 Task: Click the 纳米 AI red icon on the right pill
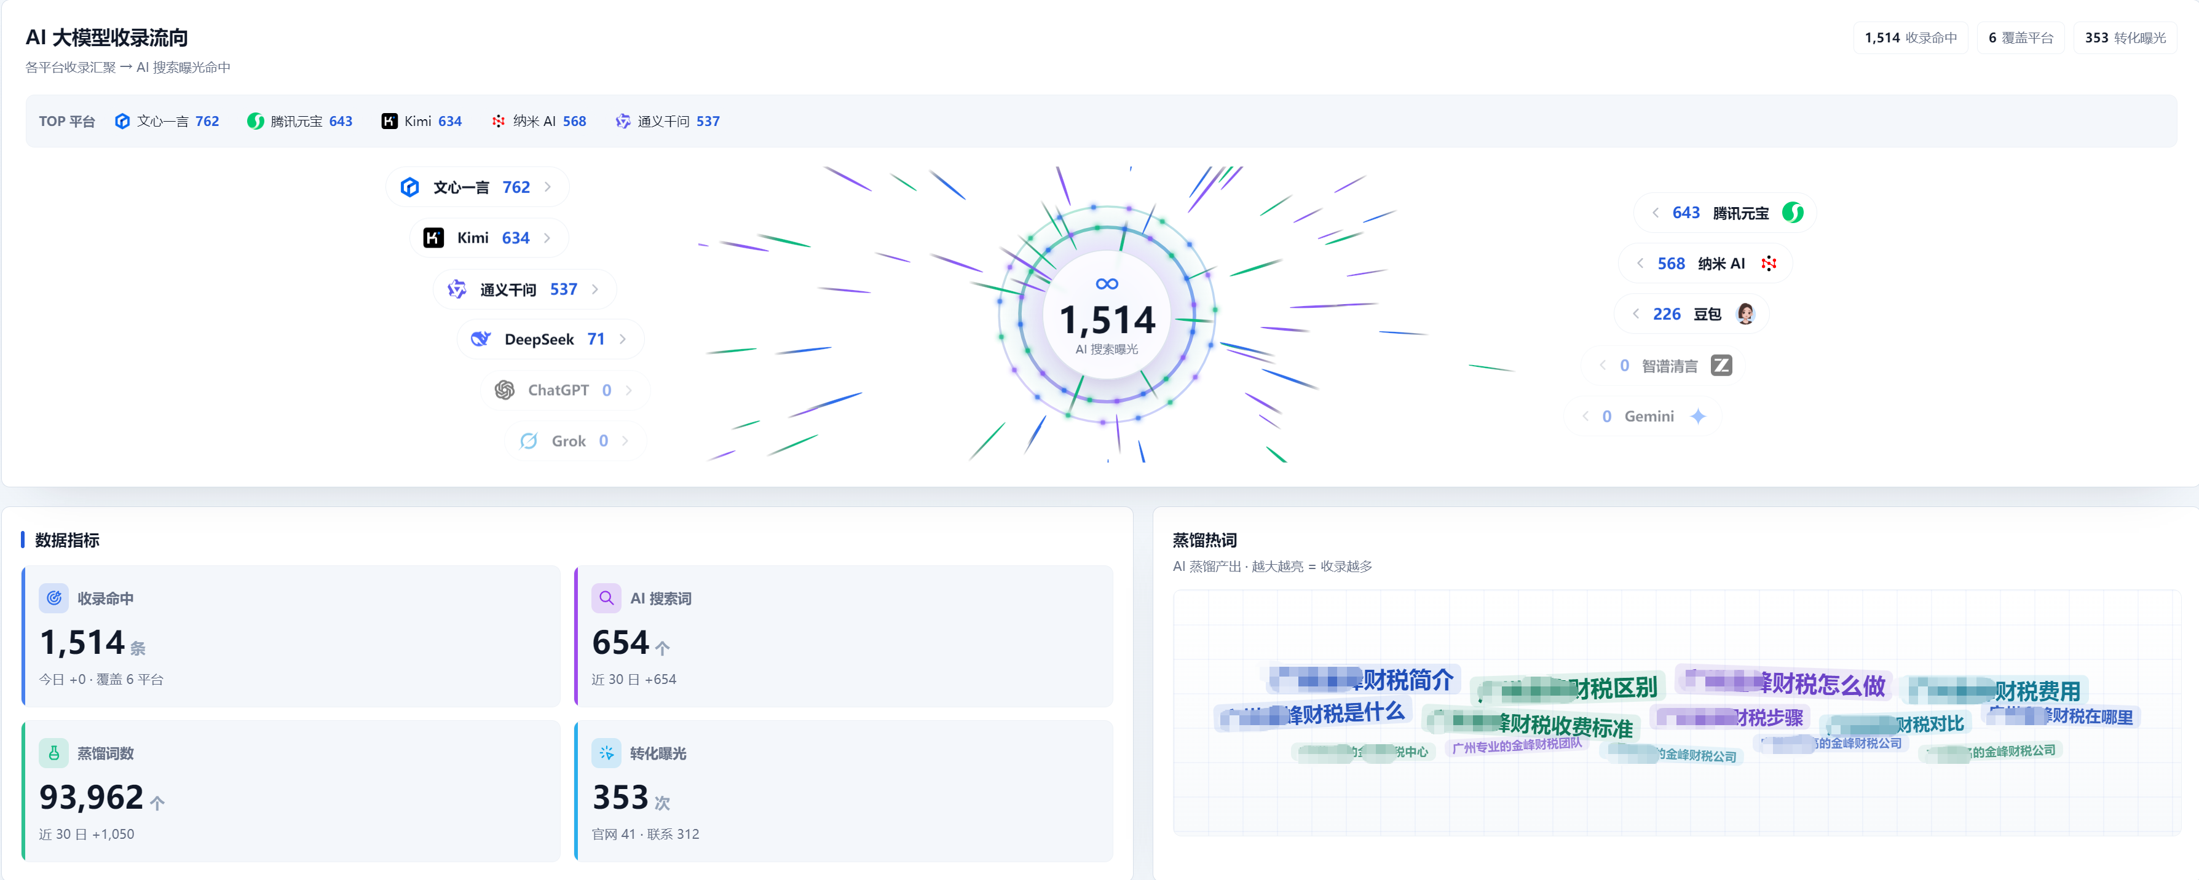[1769, 264]
